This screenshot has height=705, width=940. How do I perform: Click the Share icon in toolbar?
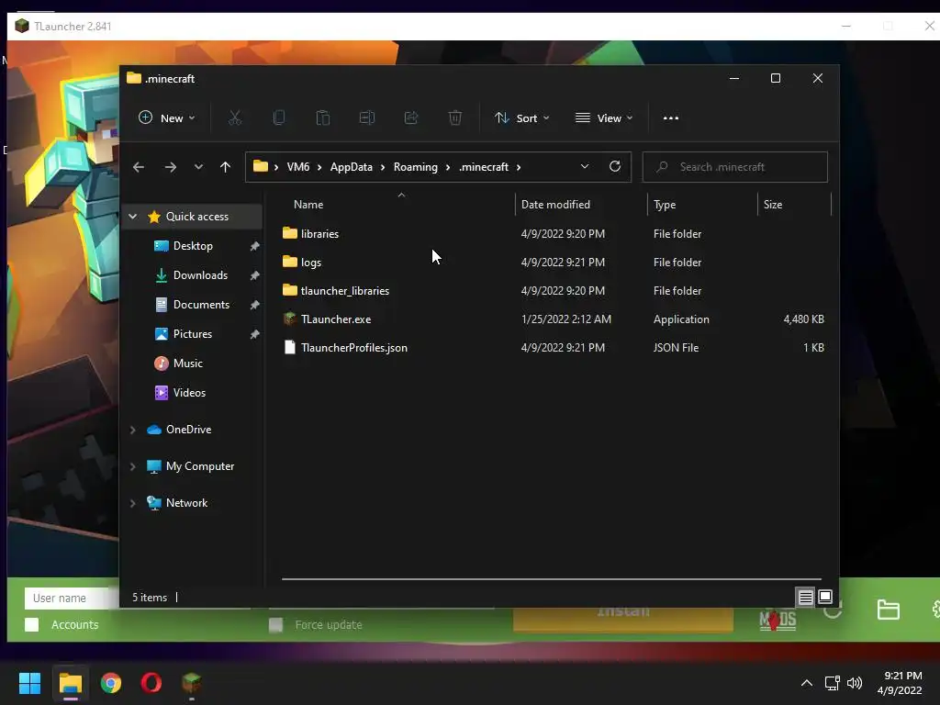[411, 118]
